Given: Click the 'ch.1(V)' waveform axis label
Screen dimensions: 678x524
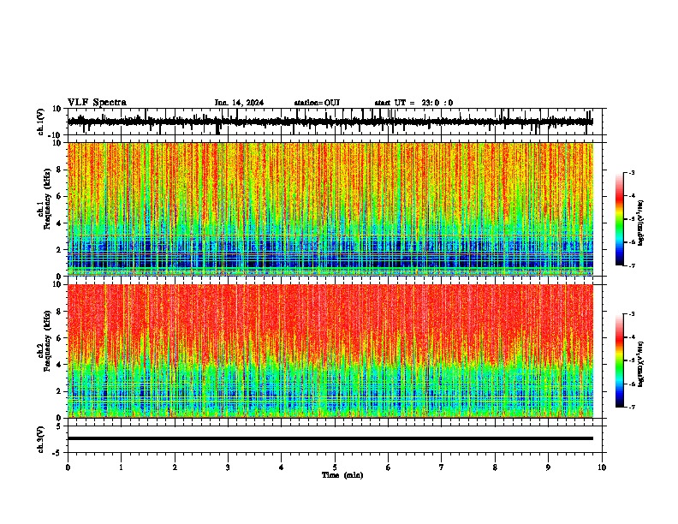Looking at the screenshot, I should (x=41, y=122).
